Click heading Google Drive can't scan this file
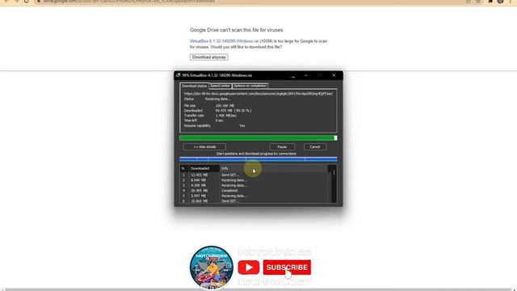 pyautogui.click(x=237, y=30)
